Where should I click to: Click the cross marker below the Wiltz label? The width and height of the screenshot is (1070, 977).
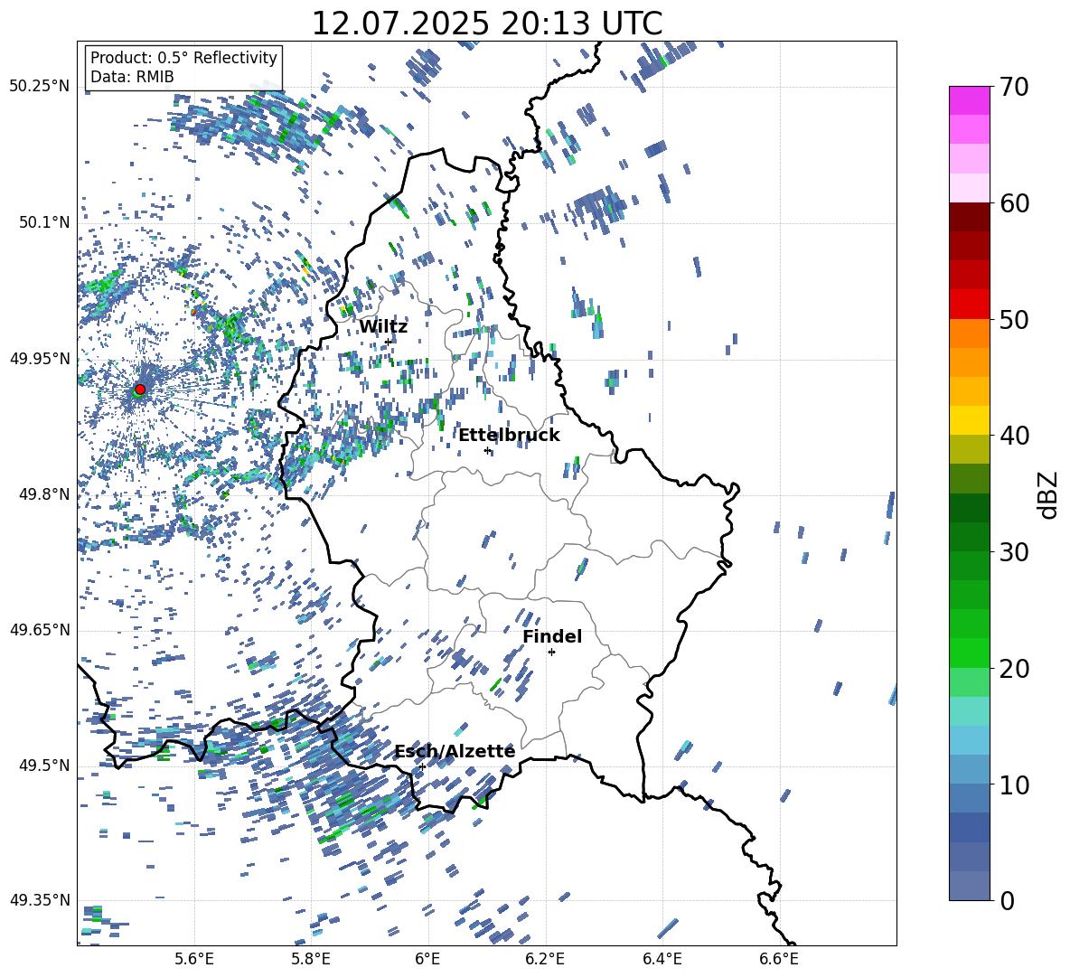click(x=389, y=342)
